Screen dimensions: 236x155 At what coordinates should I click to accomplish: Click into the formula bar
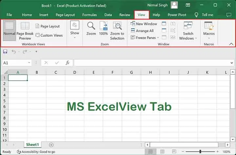coord(152,63)
